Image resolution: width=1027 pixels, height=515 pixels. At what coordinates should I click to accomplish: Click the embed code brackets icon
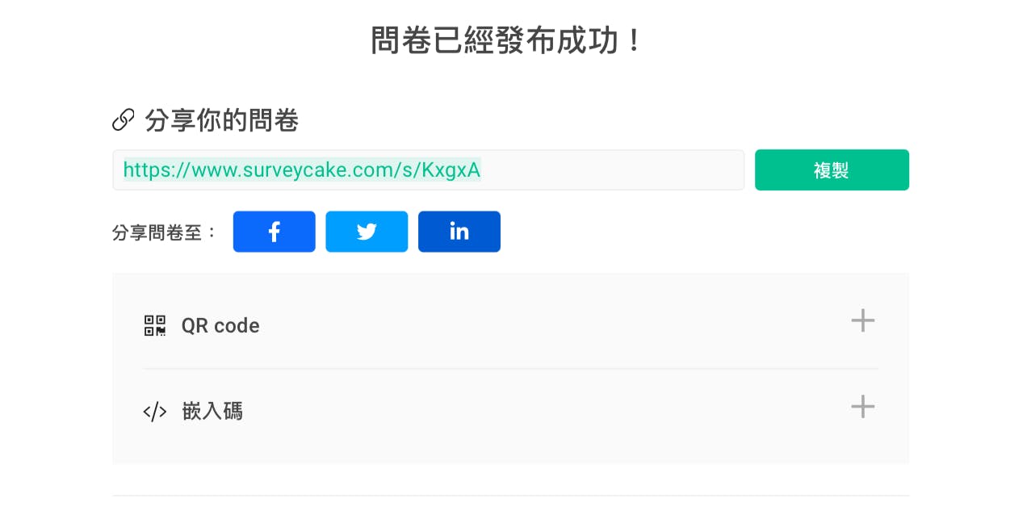coord(155,412)
